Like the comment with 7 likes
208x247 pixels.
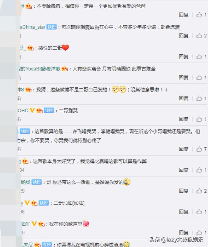tap(199, 149)
